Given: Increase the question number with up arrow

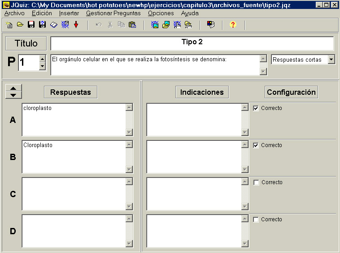Looking at the screenshot, I should [42, 59].
